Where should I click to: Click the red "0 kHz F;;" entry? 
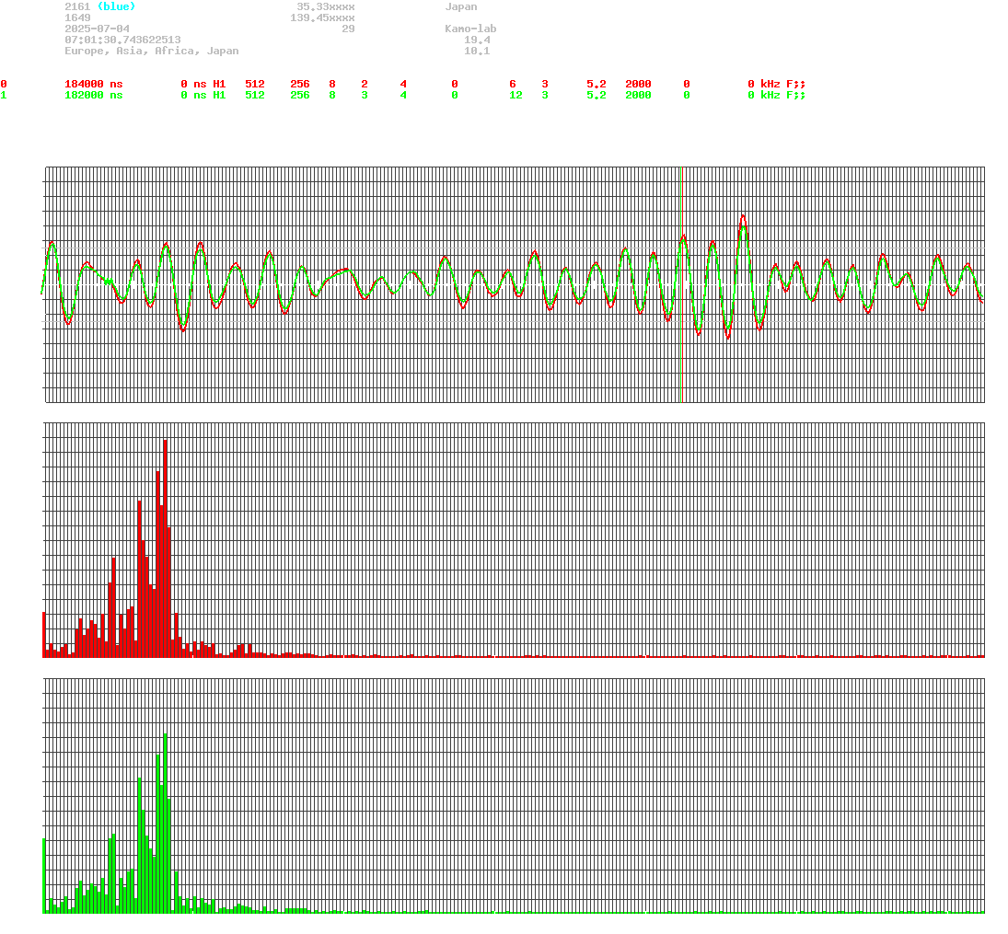click(x=777, y=85)
